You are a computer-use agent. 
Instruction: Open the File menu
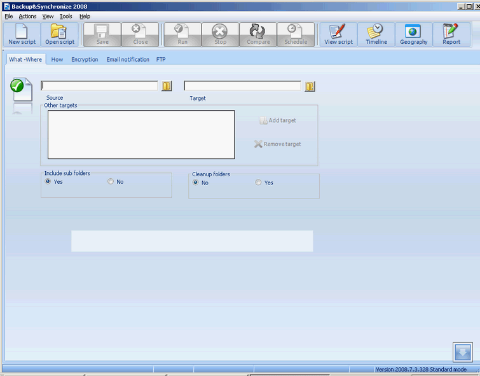coord(8,17)
